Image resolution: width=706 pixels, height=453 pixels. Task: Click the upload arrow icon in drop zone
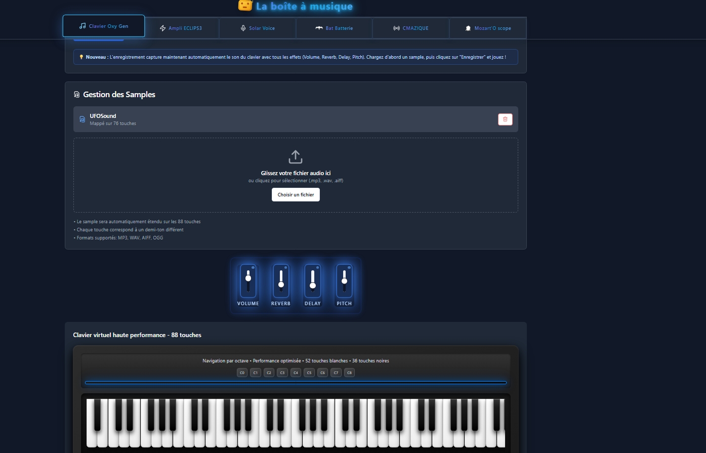(296, 157)
